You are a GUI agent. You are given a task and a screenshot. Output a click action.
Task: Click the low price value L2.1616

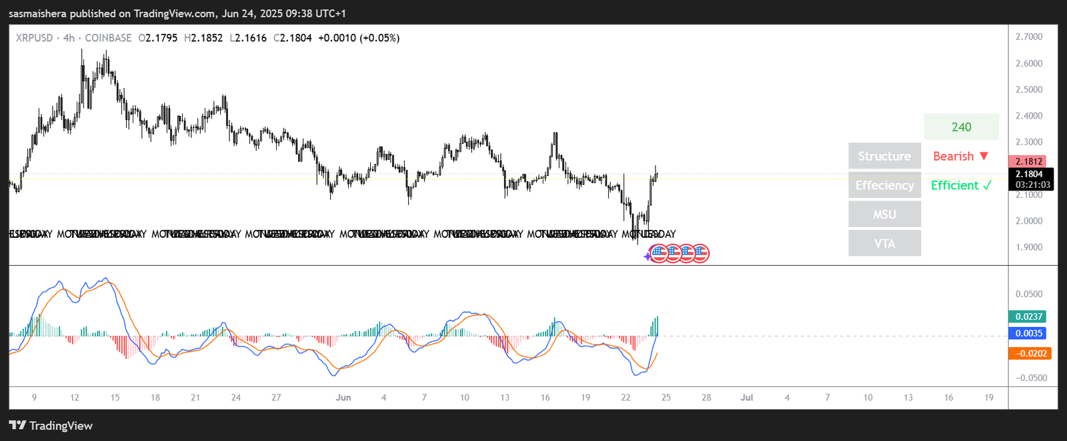click(x=248, y=38)
